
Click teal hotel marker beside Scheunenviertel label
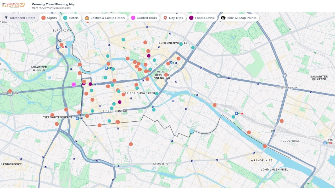pyautogui.click(x=181, y=44)
